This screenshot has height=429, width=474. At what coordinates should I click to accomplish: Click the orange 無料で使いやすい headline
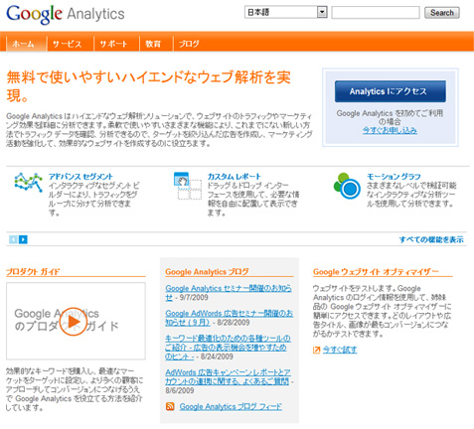pyautogui.click(x=149, y=86)
